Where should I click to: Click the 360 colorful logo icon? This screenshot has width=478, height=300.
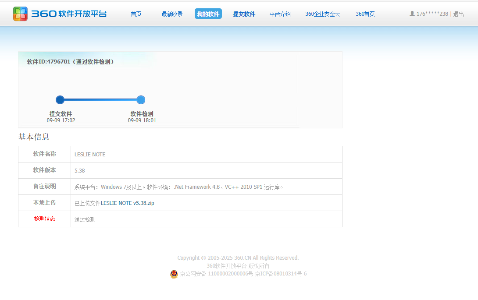point(20,14)
